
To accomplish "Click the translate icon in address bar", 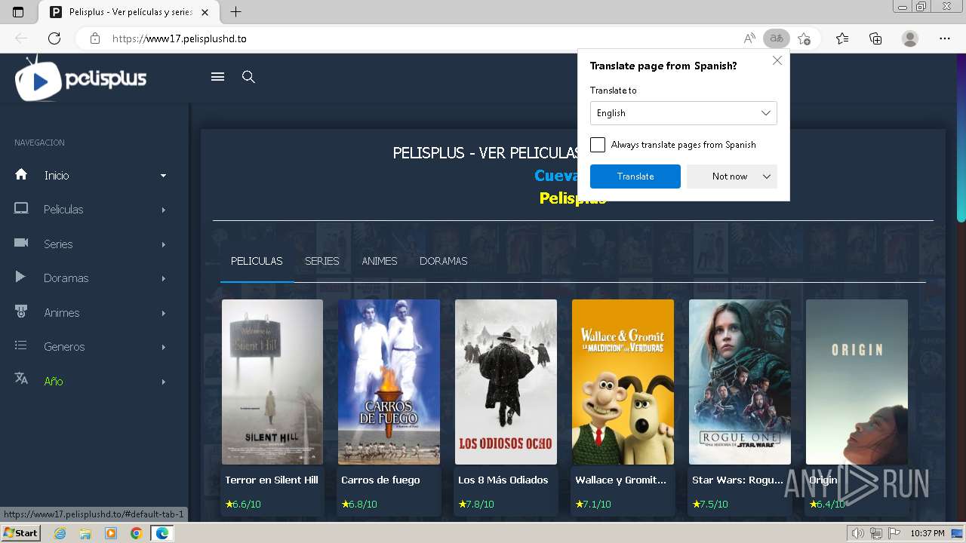I will point(776,38).
